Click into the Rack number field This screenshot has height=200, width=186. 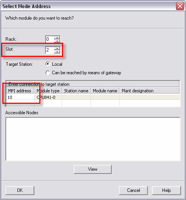tap(50, 39)
